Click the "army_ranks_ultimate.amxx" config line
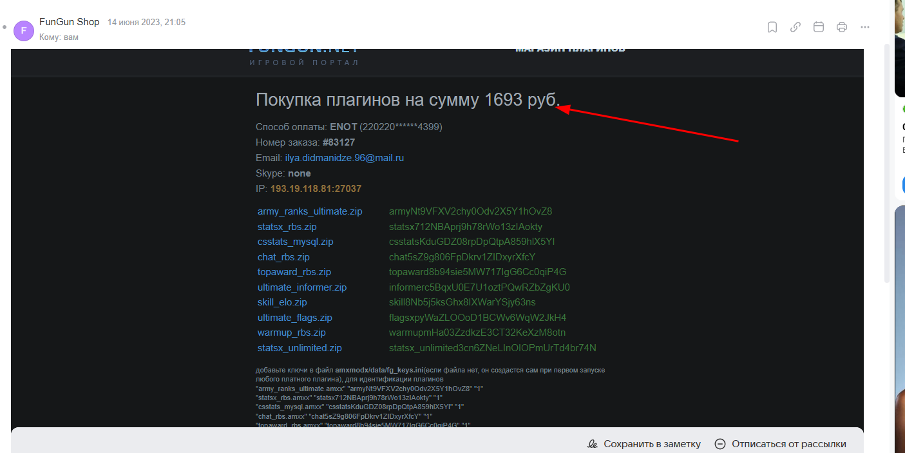 (370, 389)
